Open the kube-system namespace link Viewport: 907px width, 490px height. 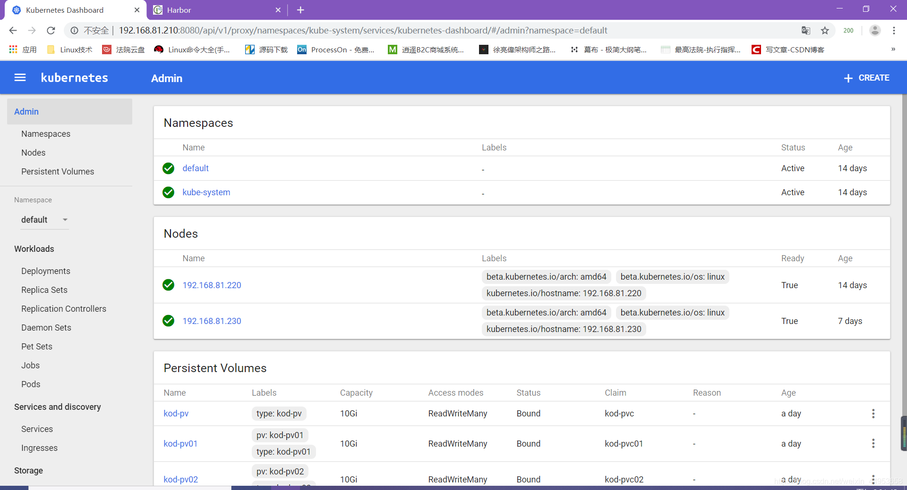point(206,192)
